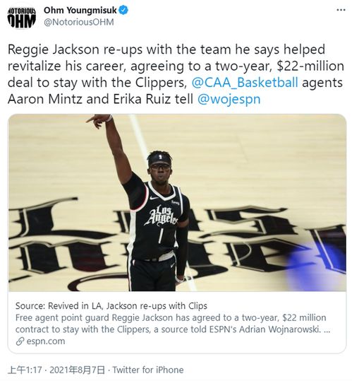This screenshot has width=352, height=381.
Task: Open the Ohm Youngmisuk display name
Action: 80,11
